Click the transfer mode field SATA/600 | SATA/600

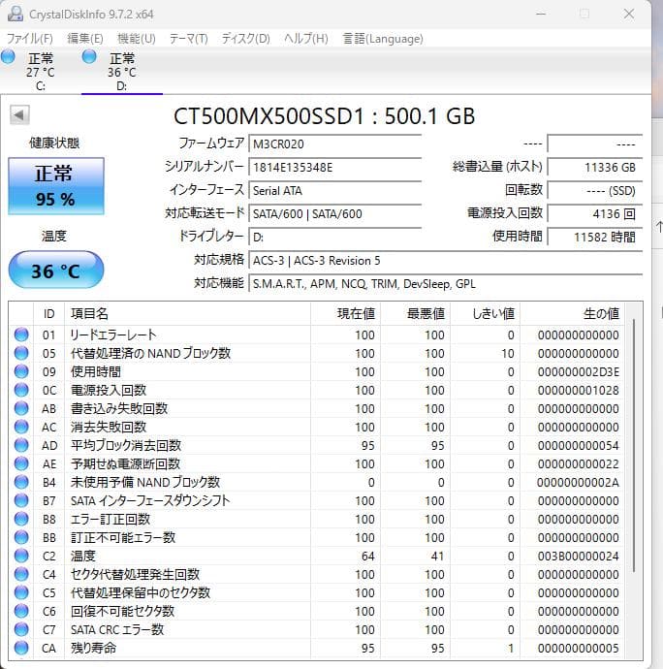point(335,213)
